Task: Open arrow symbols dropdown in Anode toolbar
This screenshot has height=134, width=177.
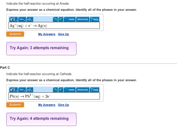Action: [x=22, y=19]
